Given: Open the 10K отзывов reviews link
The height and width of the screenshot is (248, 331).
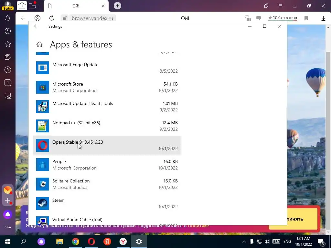Looking at the screenshot, I should [283, 18].
